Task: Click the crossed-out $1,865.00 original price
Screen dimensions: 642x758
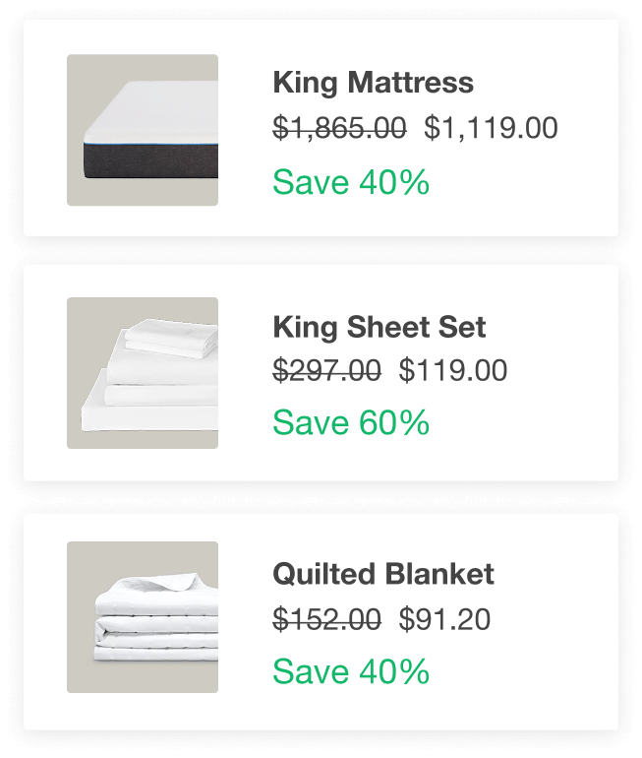Action: pyautogui.click(x=339, y=128)
